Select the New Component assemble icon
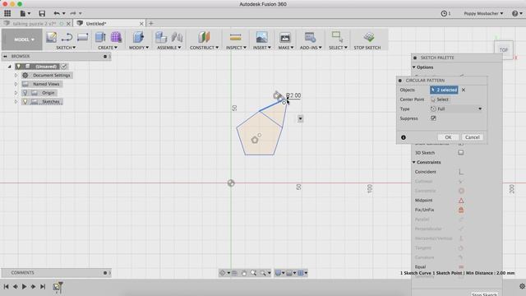 (x=161, y=37)
